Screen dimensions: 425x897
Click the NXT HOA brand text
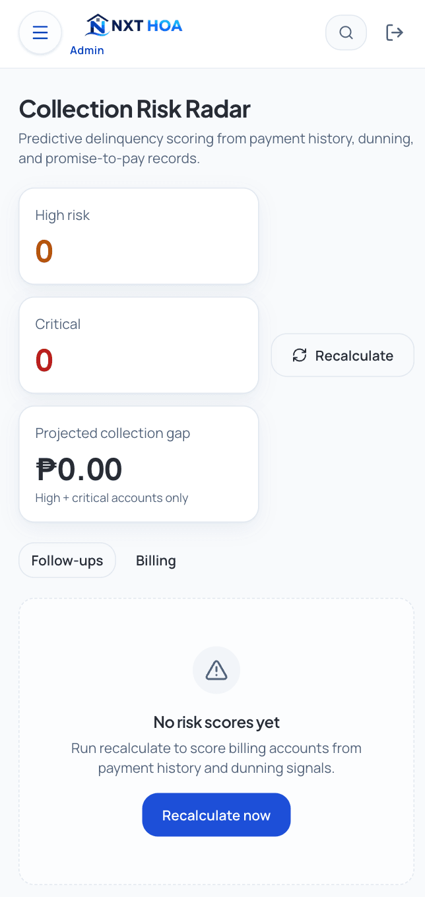[x=147, y=26]
